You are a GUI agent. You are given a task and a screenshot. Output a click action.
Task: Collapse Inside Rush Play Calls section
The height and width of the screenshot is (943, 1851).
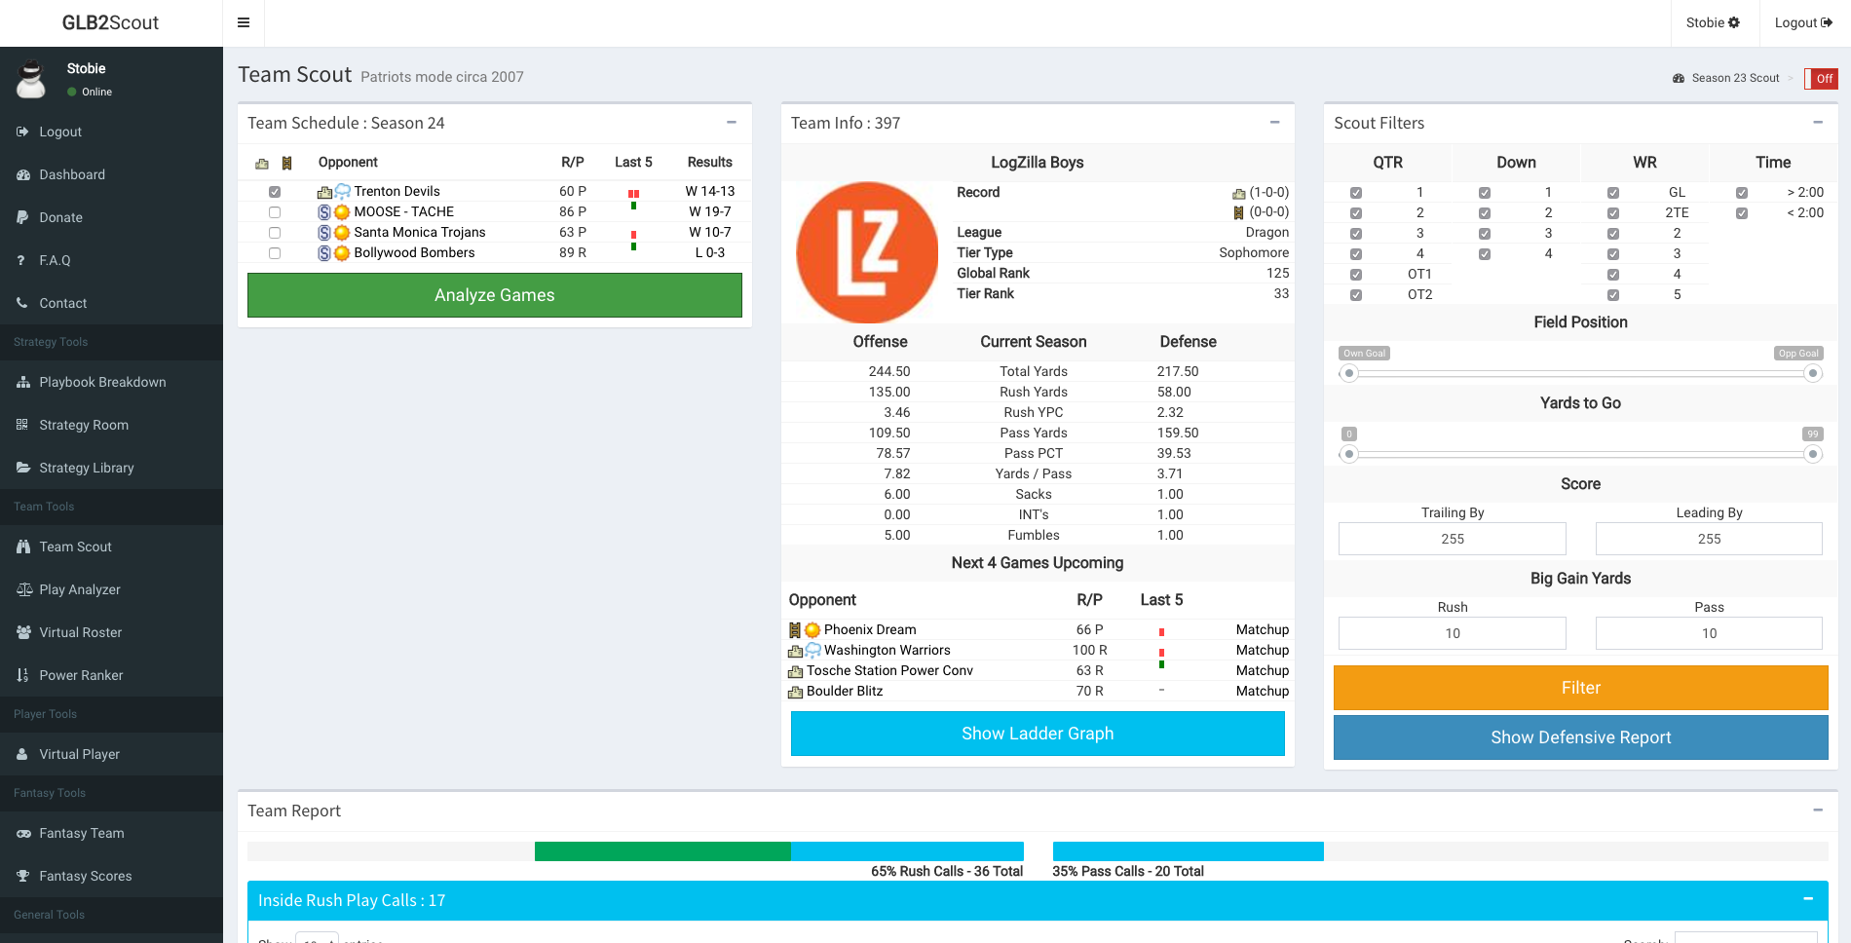1807,899
